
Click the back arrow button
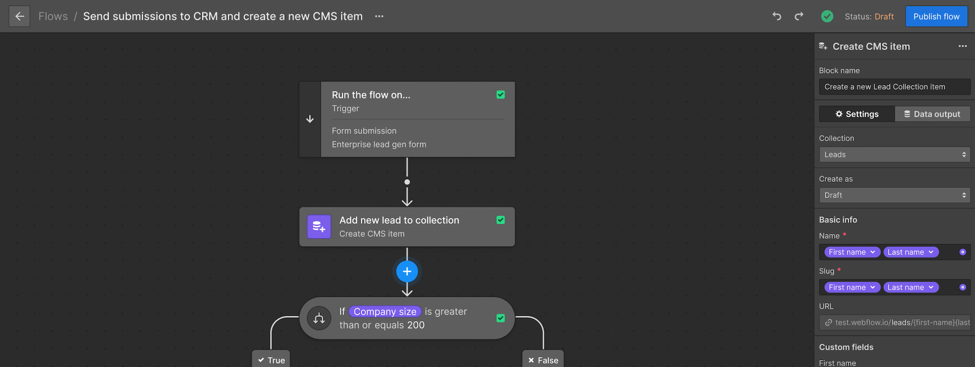[x=19, y=17]
